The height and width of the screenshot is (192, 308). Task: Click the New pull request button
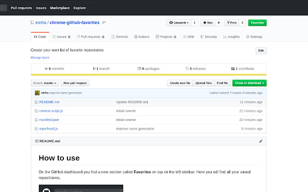tap(75, 83)
